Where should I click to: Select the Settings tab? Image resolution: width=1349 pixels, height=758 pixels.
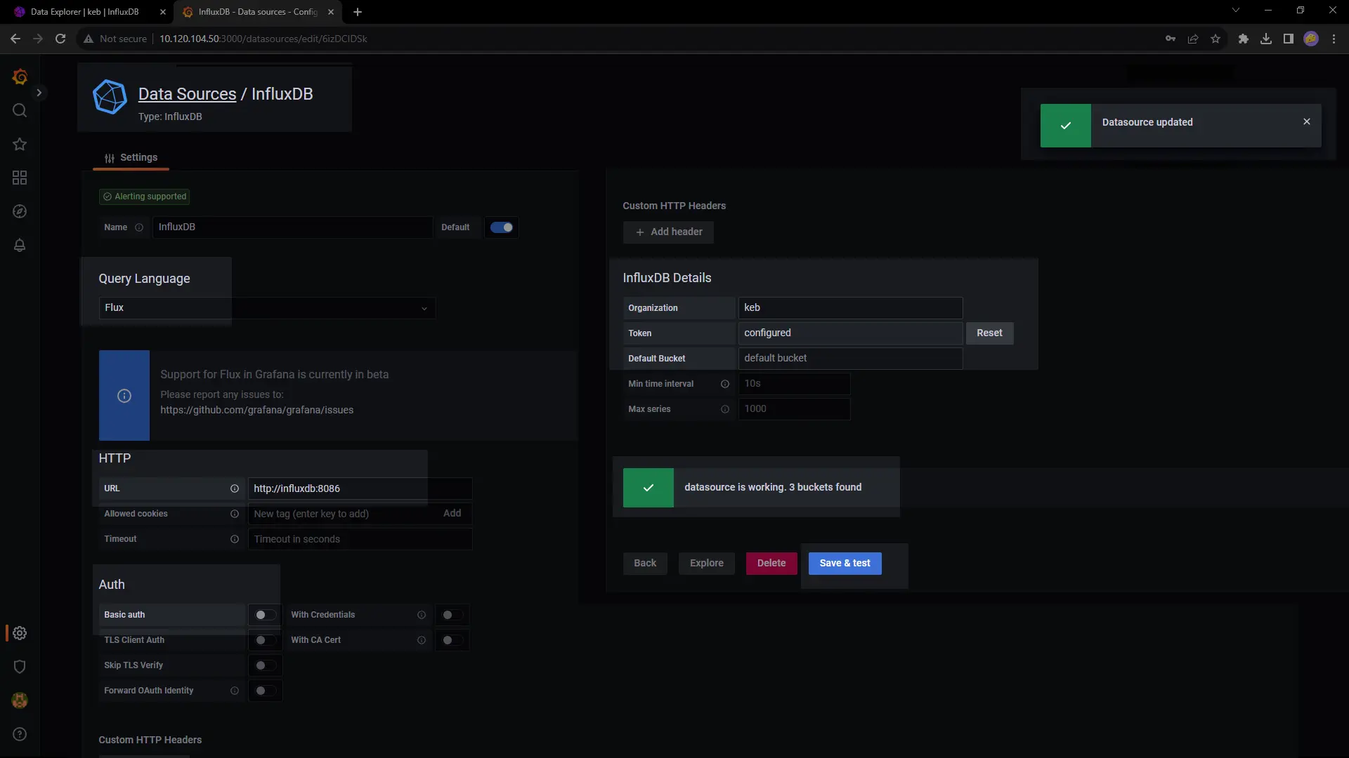tap(131, 158)
